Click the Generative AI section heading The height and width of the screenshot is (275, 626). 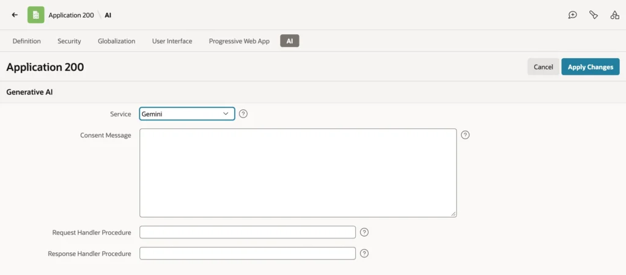(x=29, y=92)
